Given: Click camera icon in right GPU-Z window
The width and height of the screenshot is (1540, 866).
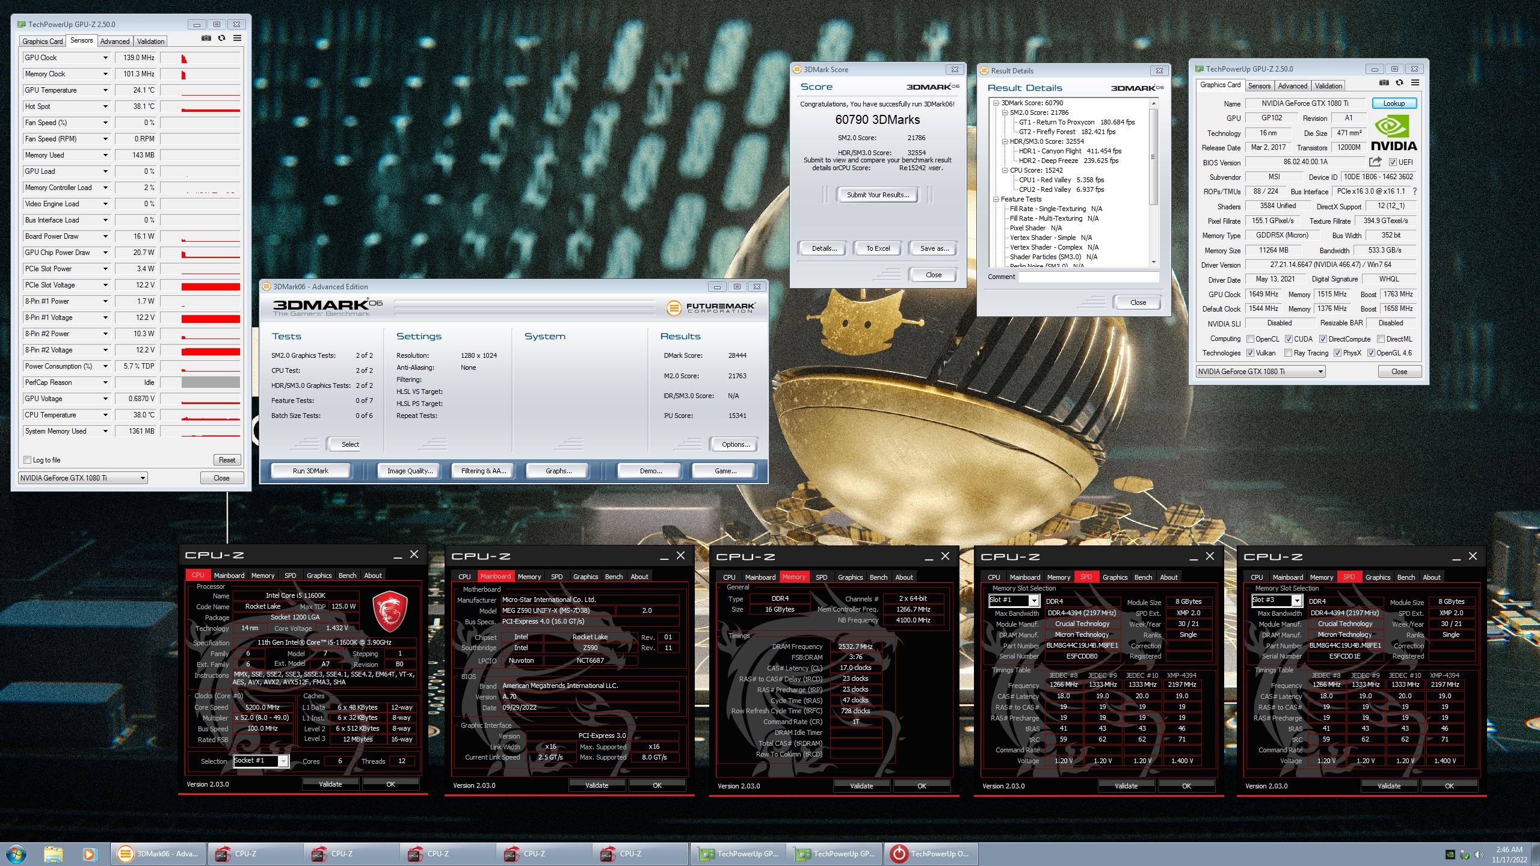Looking at the screenshot, I should pyautogui.click(x=1384, y=83).
